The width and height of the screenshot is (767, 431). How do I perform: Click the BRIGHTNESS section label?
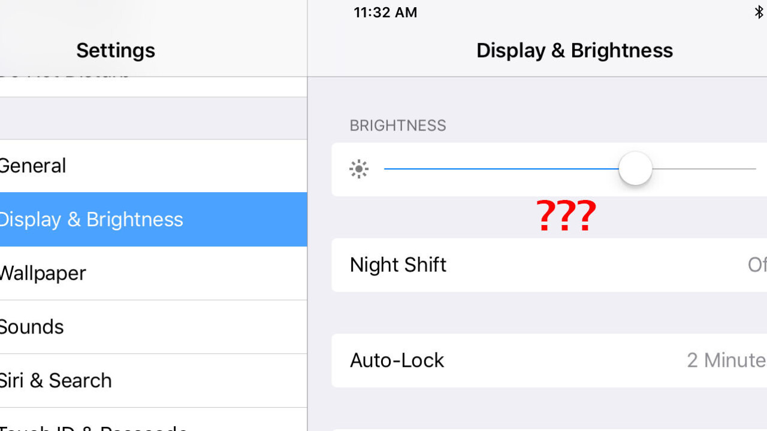[x=398, y=126]
